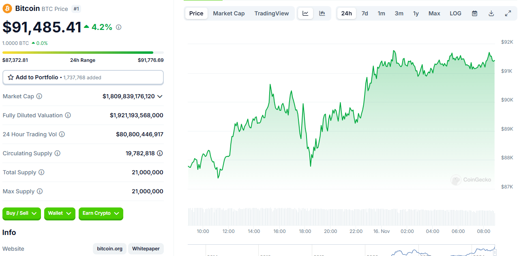Viewport: 519px width, 256px height.
Task: Click the Max Supply 21,000,000 value
Action: point(148,191)
